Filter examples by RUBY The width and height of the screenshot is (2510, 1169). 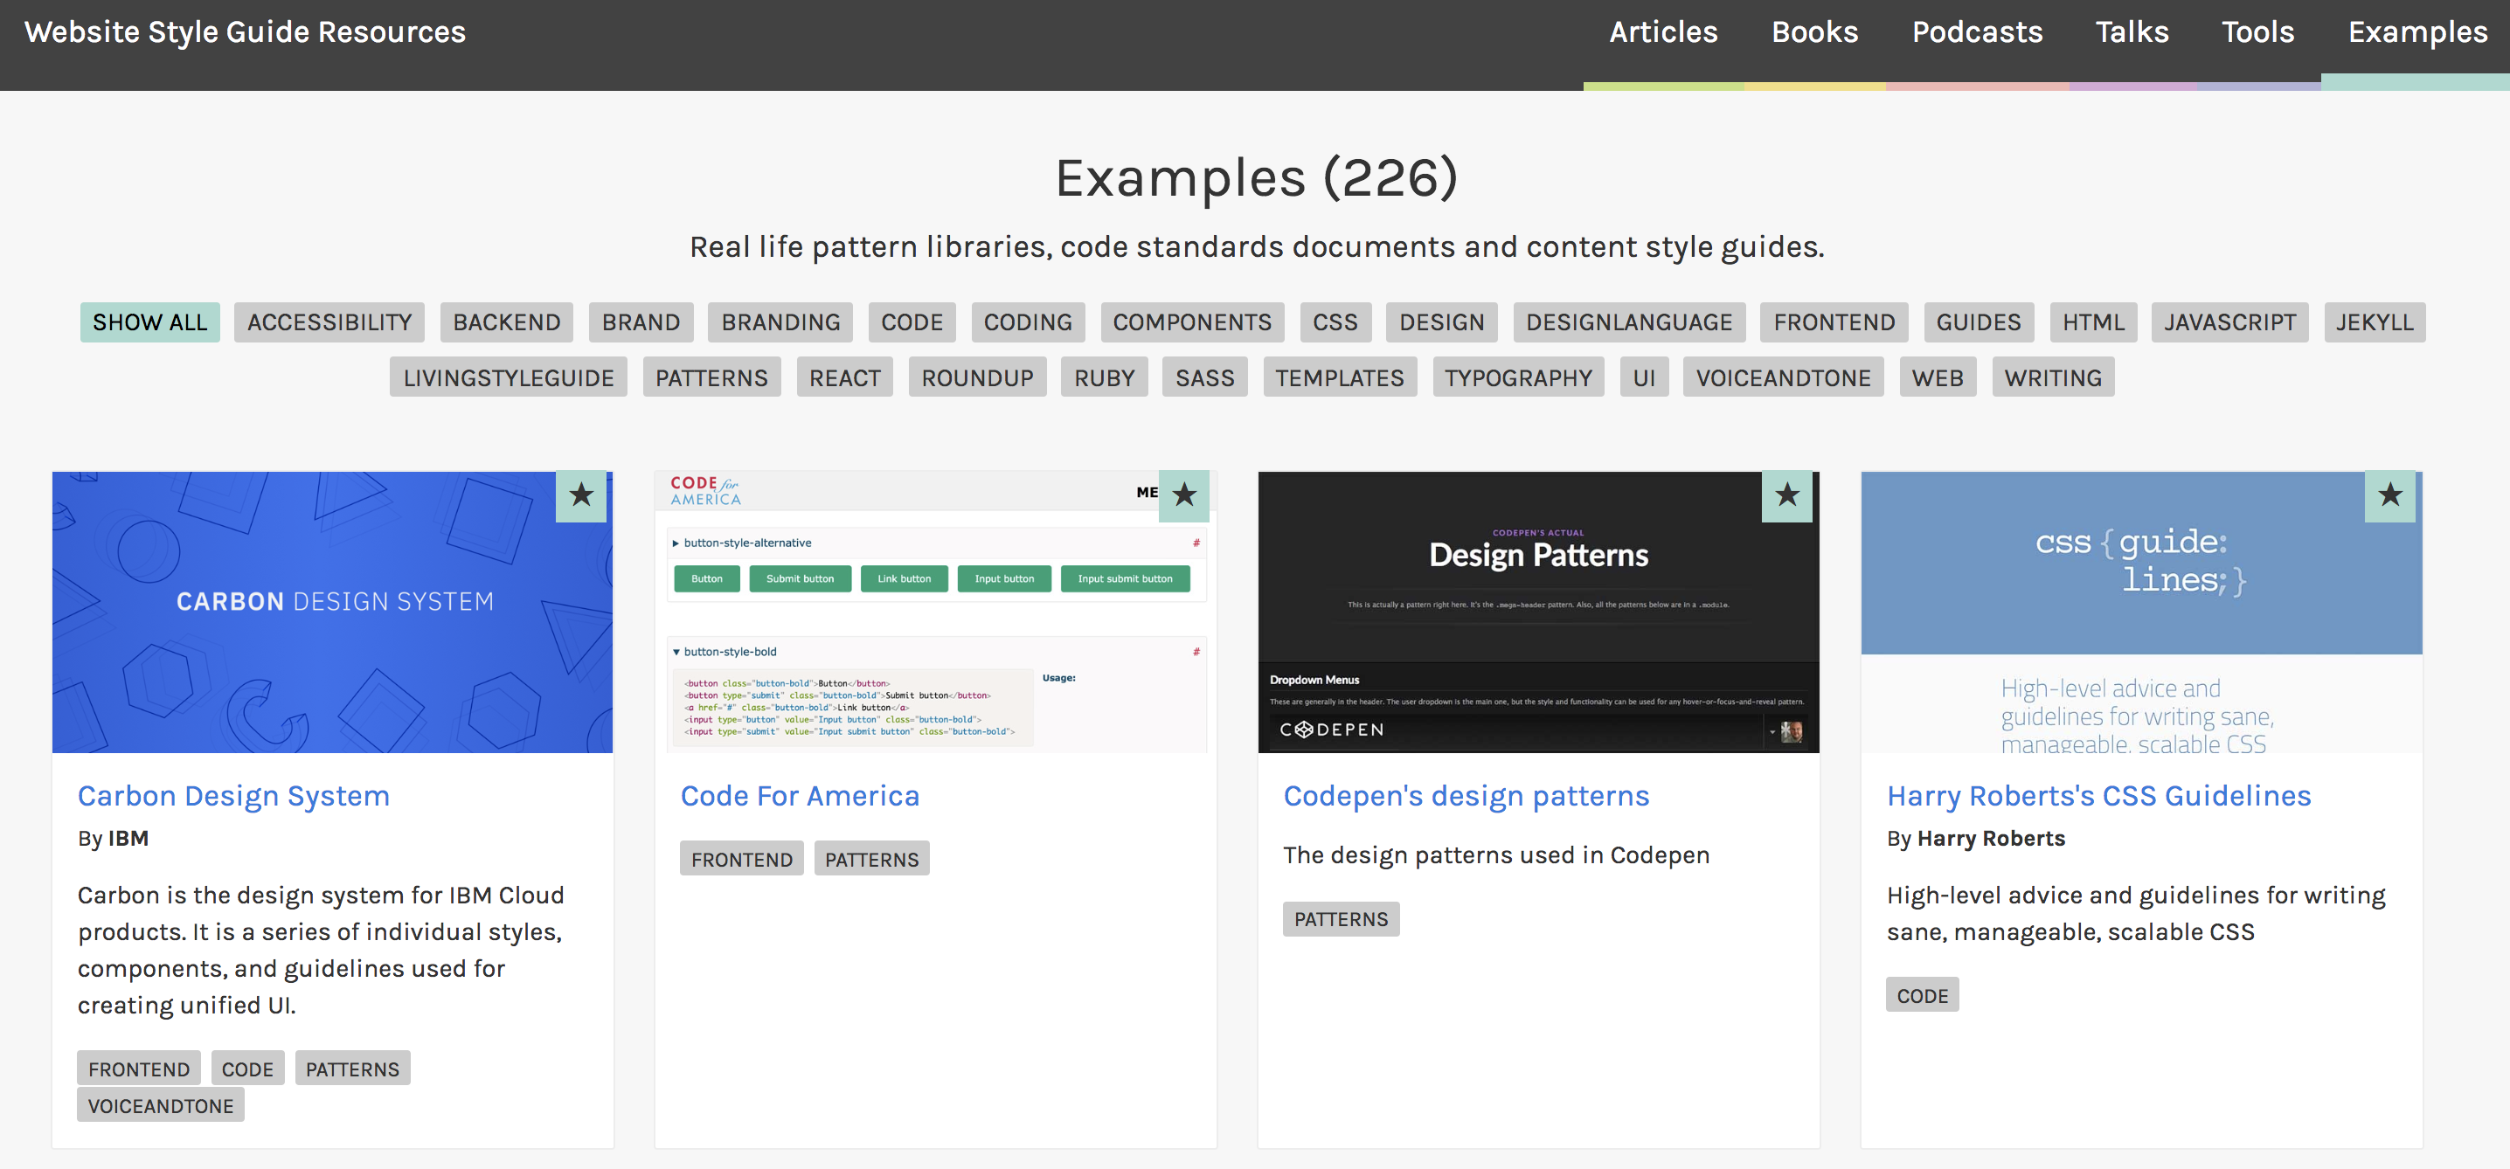[x=1105, y=378]
